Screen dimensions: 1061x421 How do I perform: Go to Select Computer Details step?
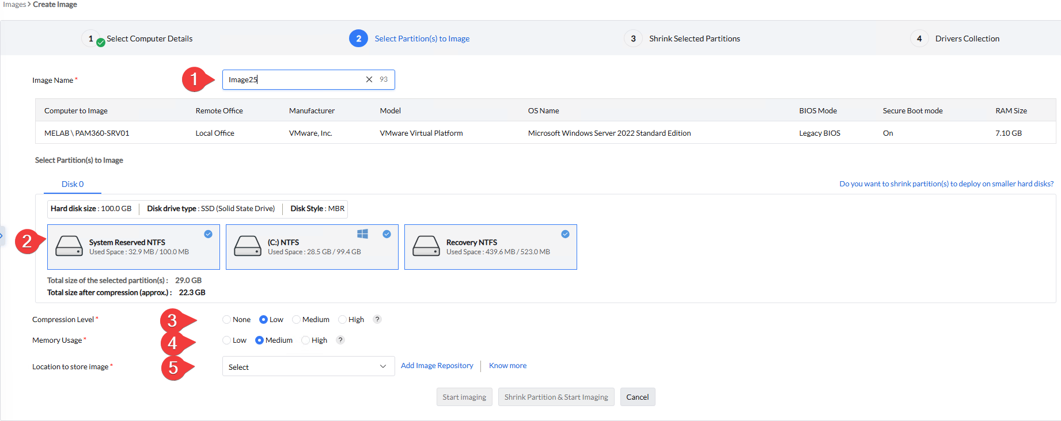(x=149, y=39)
